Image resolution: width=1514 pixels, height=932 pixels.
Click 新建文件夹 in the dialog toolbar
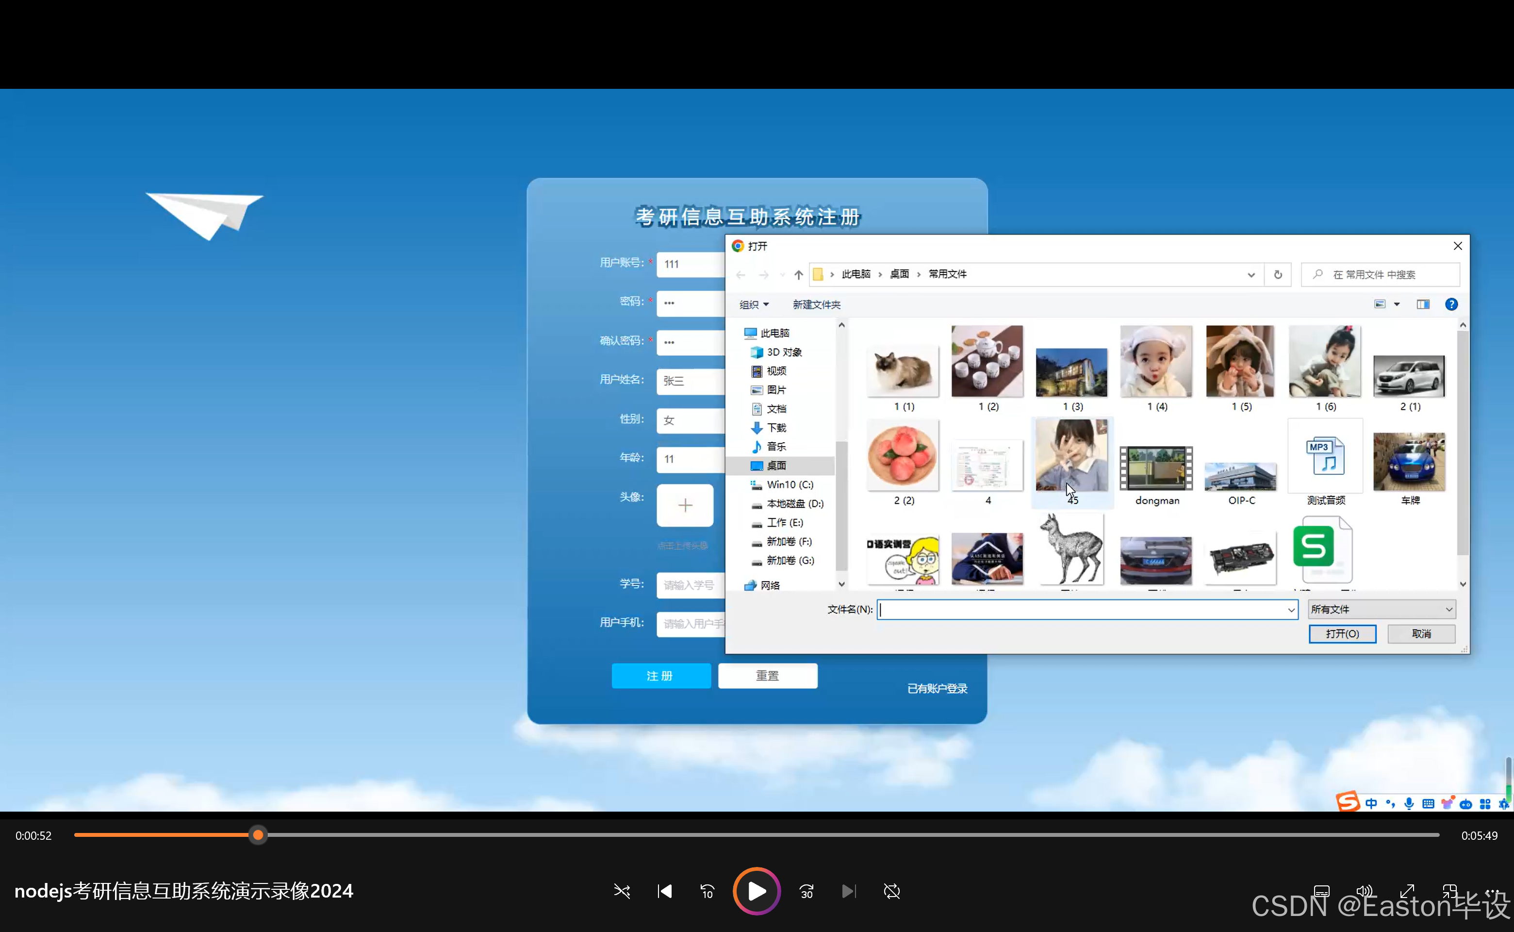tap(816, 305)
